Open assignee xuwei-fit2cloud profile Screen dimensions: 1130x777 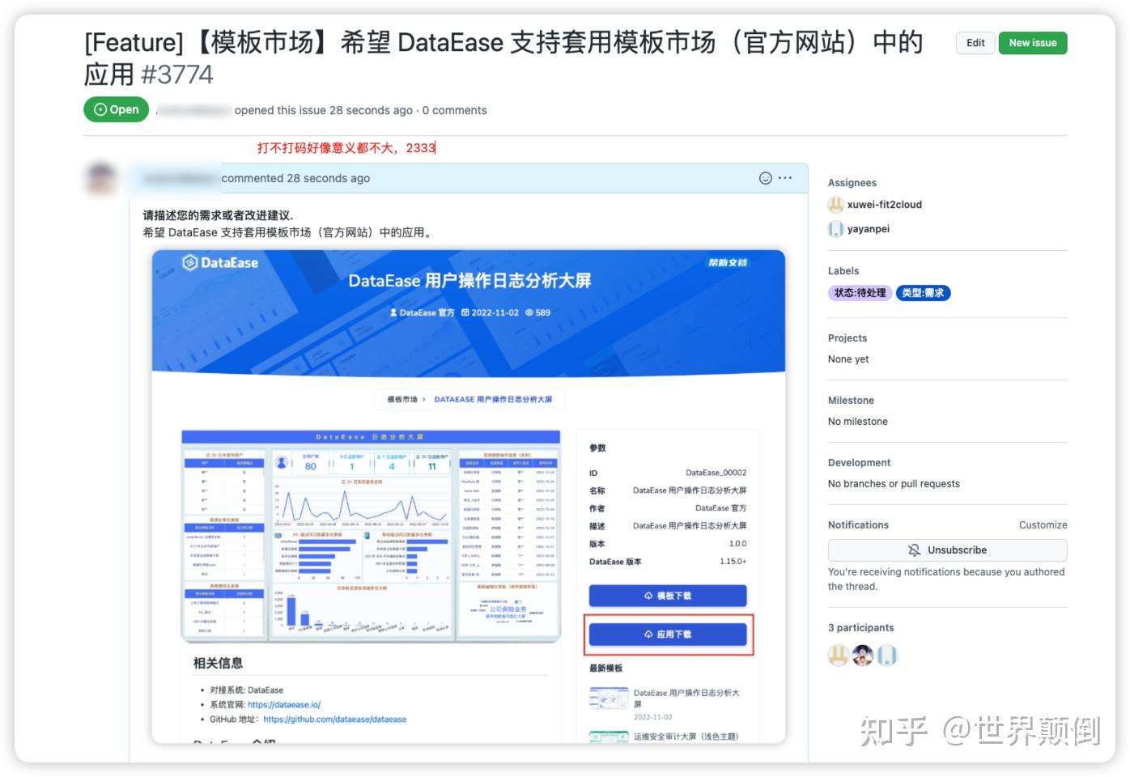[x=885, y=205]
